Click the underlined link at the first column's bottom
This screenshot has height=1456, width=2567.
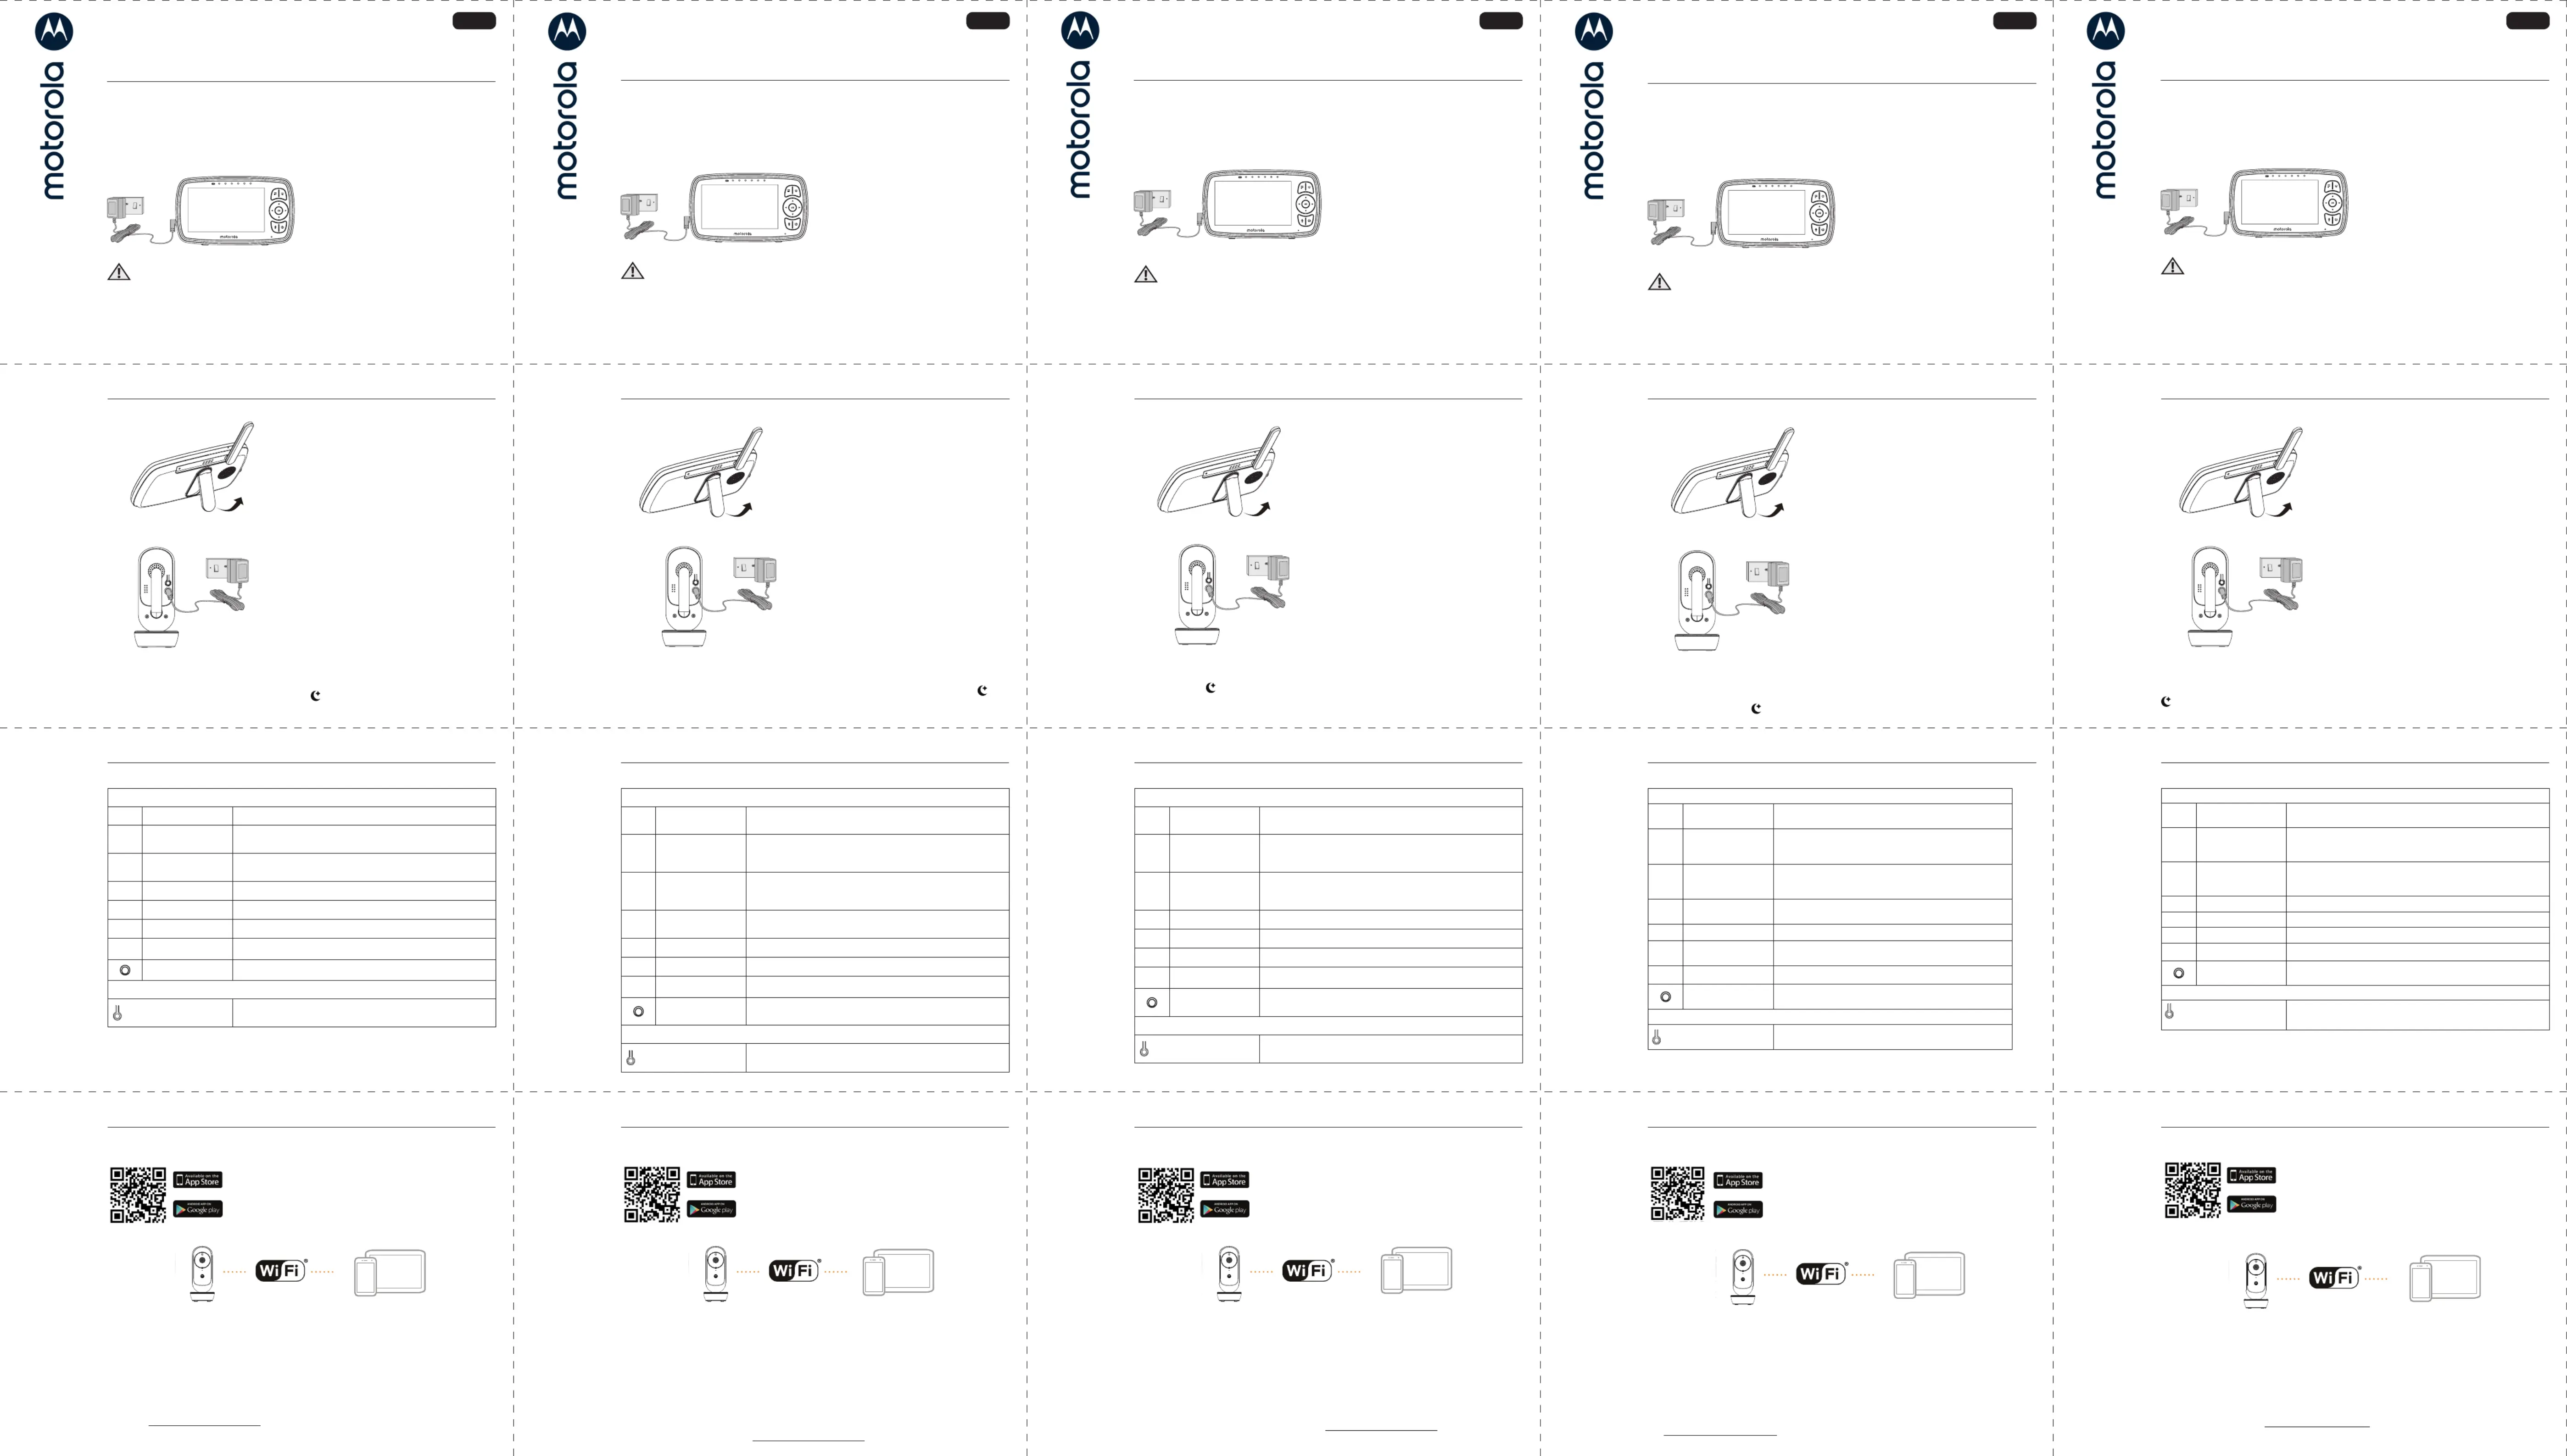pyautogui.click(x=204, y=1424)
